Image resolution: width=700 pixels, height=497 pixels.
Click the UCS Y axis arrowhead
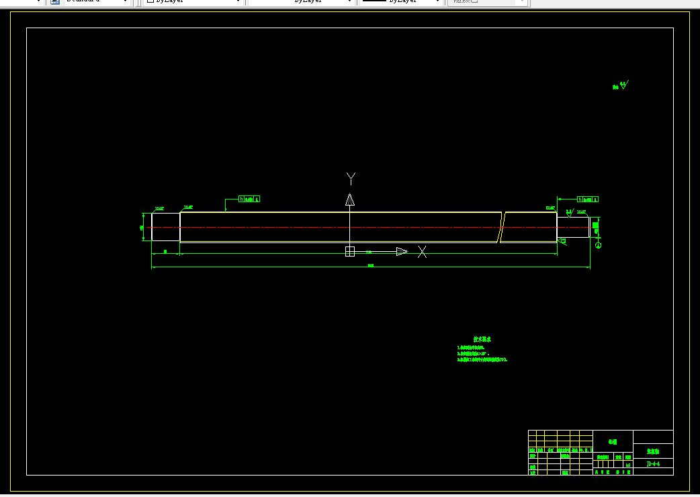click(x=350, y=199)
